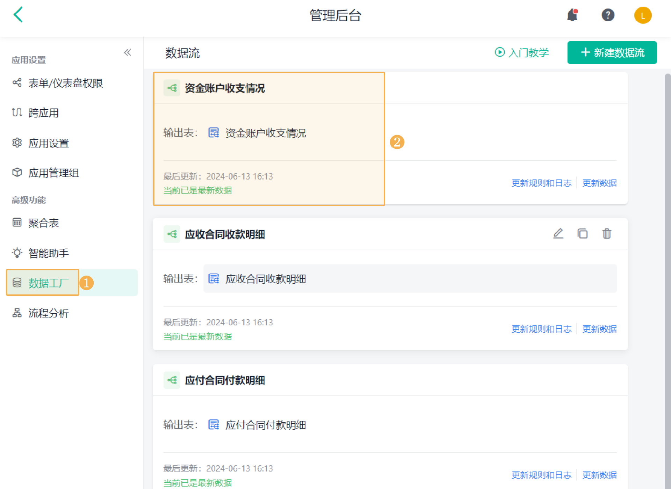
Task: Open 流程分析 in the sidebar
Action: pyautogui.click(x=49, y=313)
